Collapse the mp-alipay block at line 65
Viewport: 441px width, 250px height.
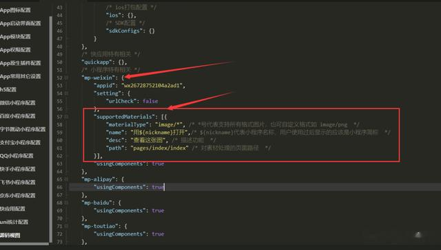(67, 179)
